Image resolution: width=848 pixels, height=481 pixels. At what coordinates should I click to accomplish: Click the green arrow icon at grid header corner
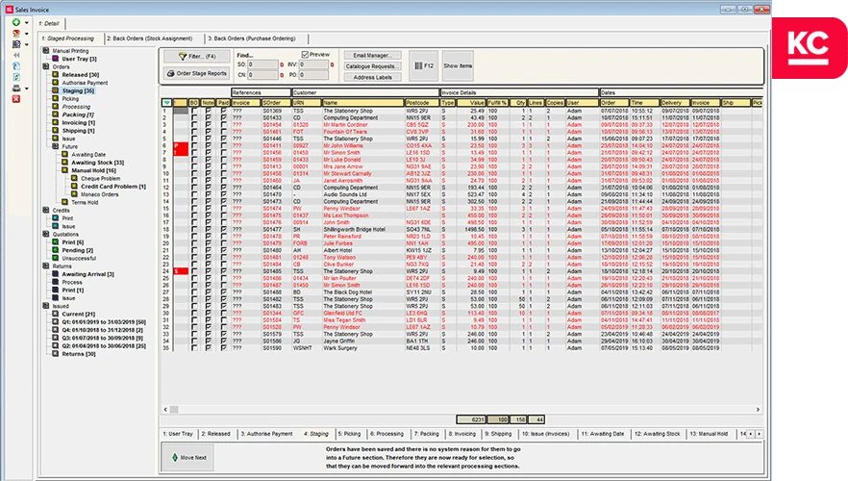[166, 102]
